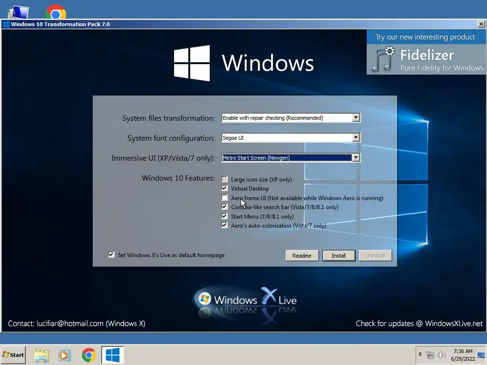Click the Windows 10 Transformation Pack title bar icon
This screenshot has width=487, height=365.
(x=6, y=24)
